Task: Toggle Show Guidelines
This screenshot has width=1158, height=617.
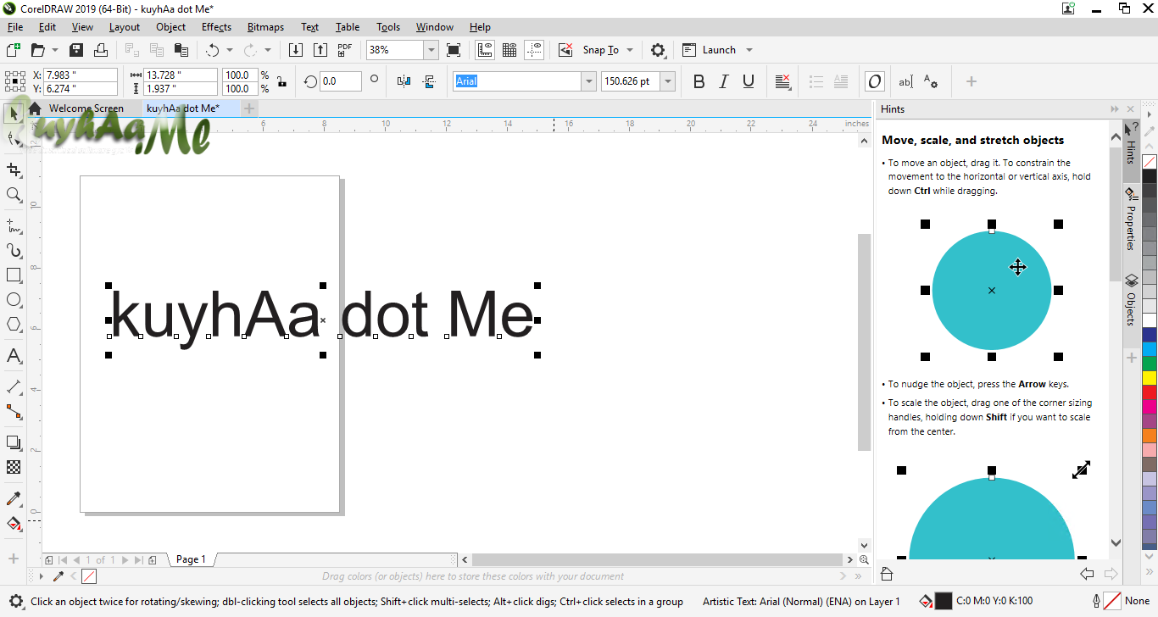Action: pyautogui.click(x=534, y=50)
